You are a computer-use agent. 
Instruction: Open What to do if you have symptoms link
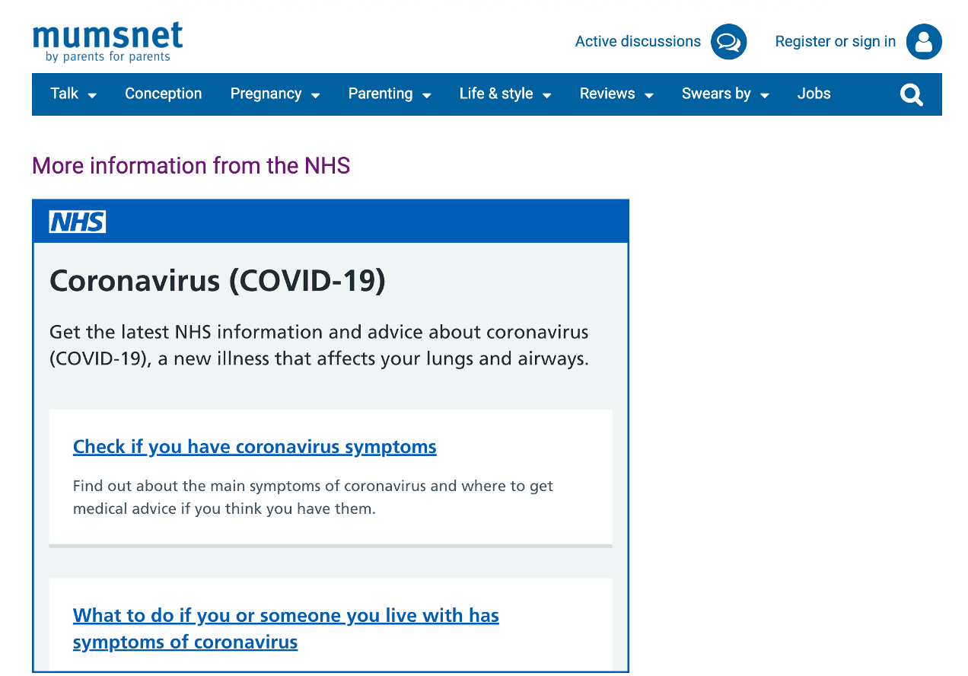click(286, 629)
